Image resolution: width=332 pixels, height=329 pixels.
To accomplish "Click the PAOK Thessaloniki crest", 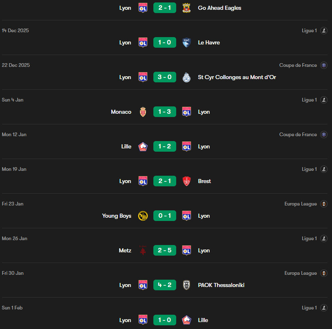I will tap(186, 285).
